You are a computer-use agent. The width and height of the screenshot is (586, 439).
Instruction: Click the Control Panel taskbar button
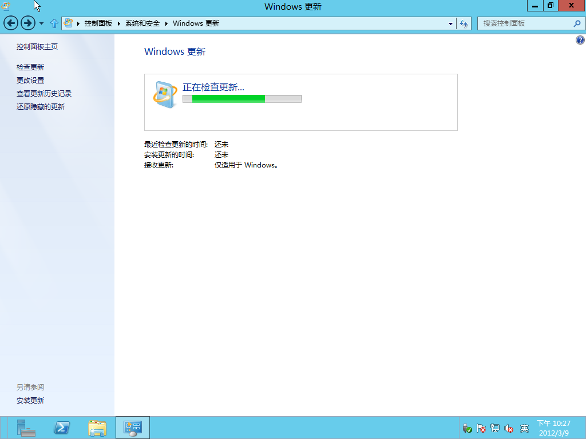click(133, 428)
